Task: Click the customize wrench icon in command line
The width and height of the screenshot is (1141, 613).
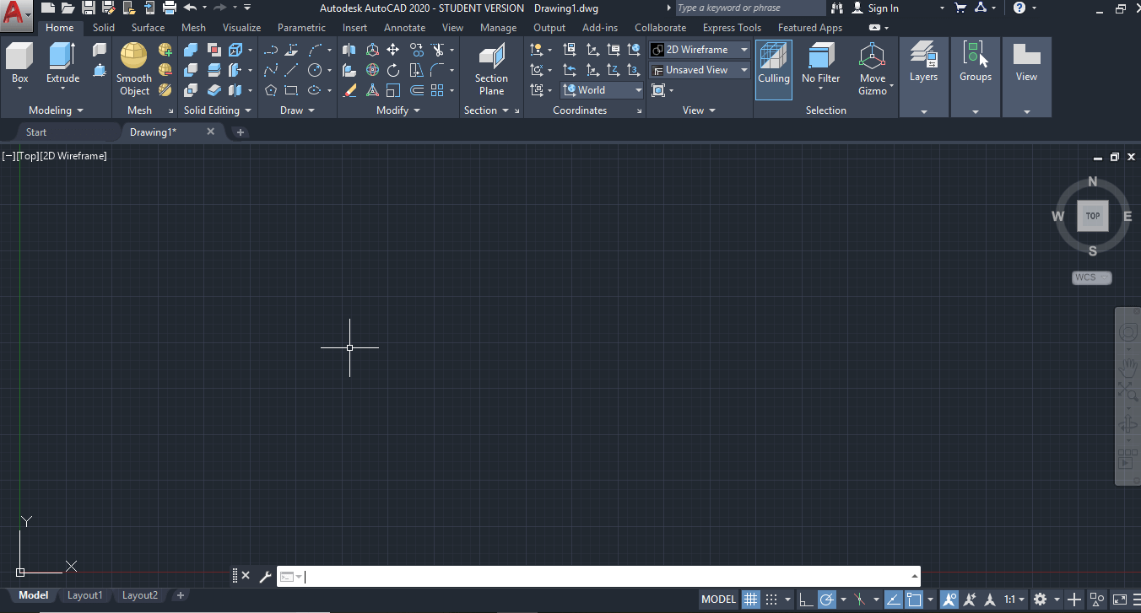Action: (x=265, y=577)
